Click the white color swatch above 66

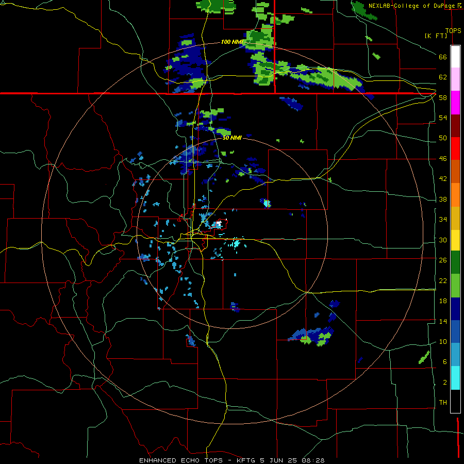point(455,57)
